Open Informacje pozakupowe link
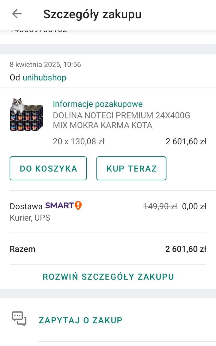The width and height of the screenshot is (216, 346). 97,104
